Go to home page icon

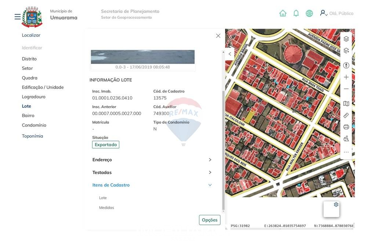[283, 13]
